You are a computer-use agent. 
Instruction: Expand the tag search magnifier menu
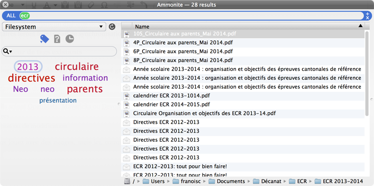tap(7, 51)
